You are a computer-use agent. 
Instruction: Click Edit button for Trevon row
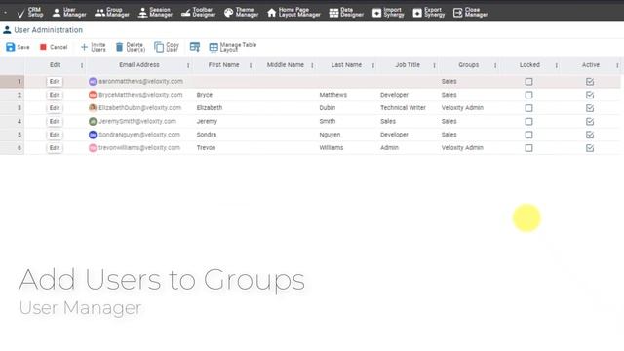click(55, 148)
